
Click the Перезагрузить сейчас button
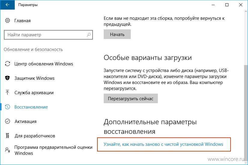pyautogui.click(x=131, y=98)
